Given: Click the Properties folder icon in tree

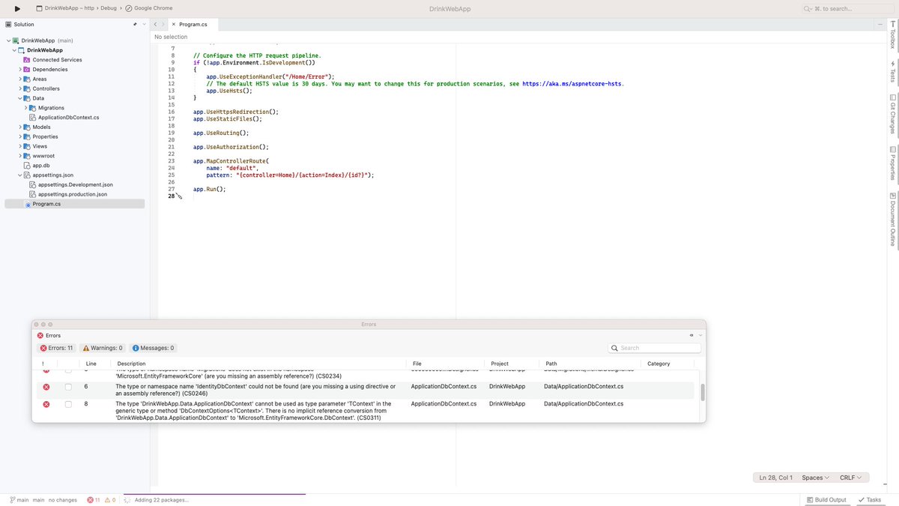Looking at the screenshot, I should click(27, 136).
